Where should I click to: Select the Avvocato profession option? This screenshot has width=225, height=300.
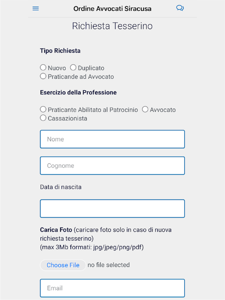click(145, 109)
